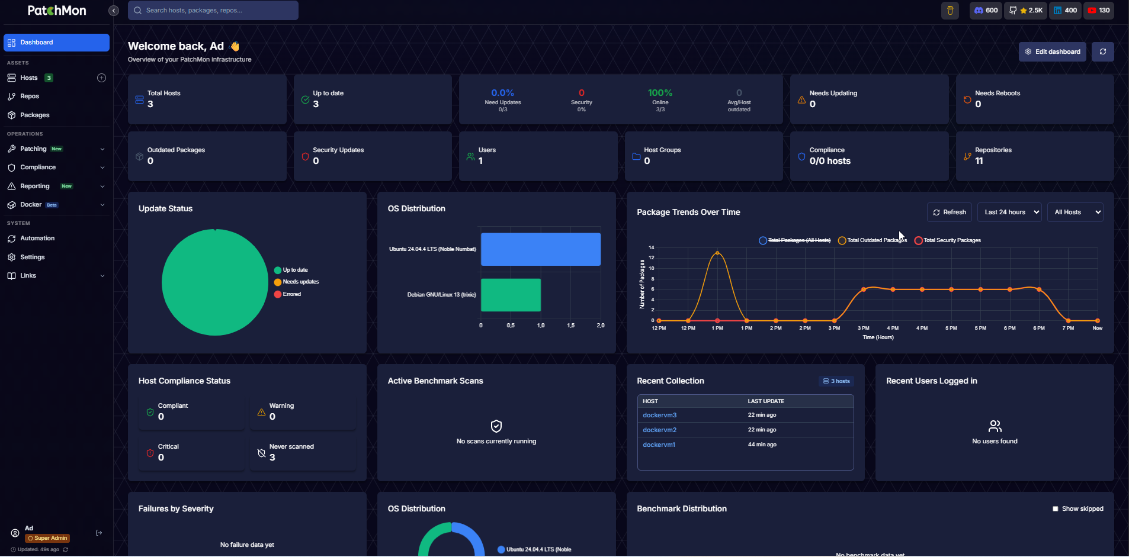This screenshot has height=557, width=1129.
Task: Click the PatchMon logo
Action: [x=57, y=11]
